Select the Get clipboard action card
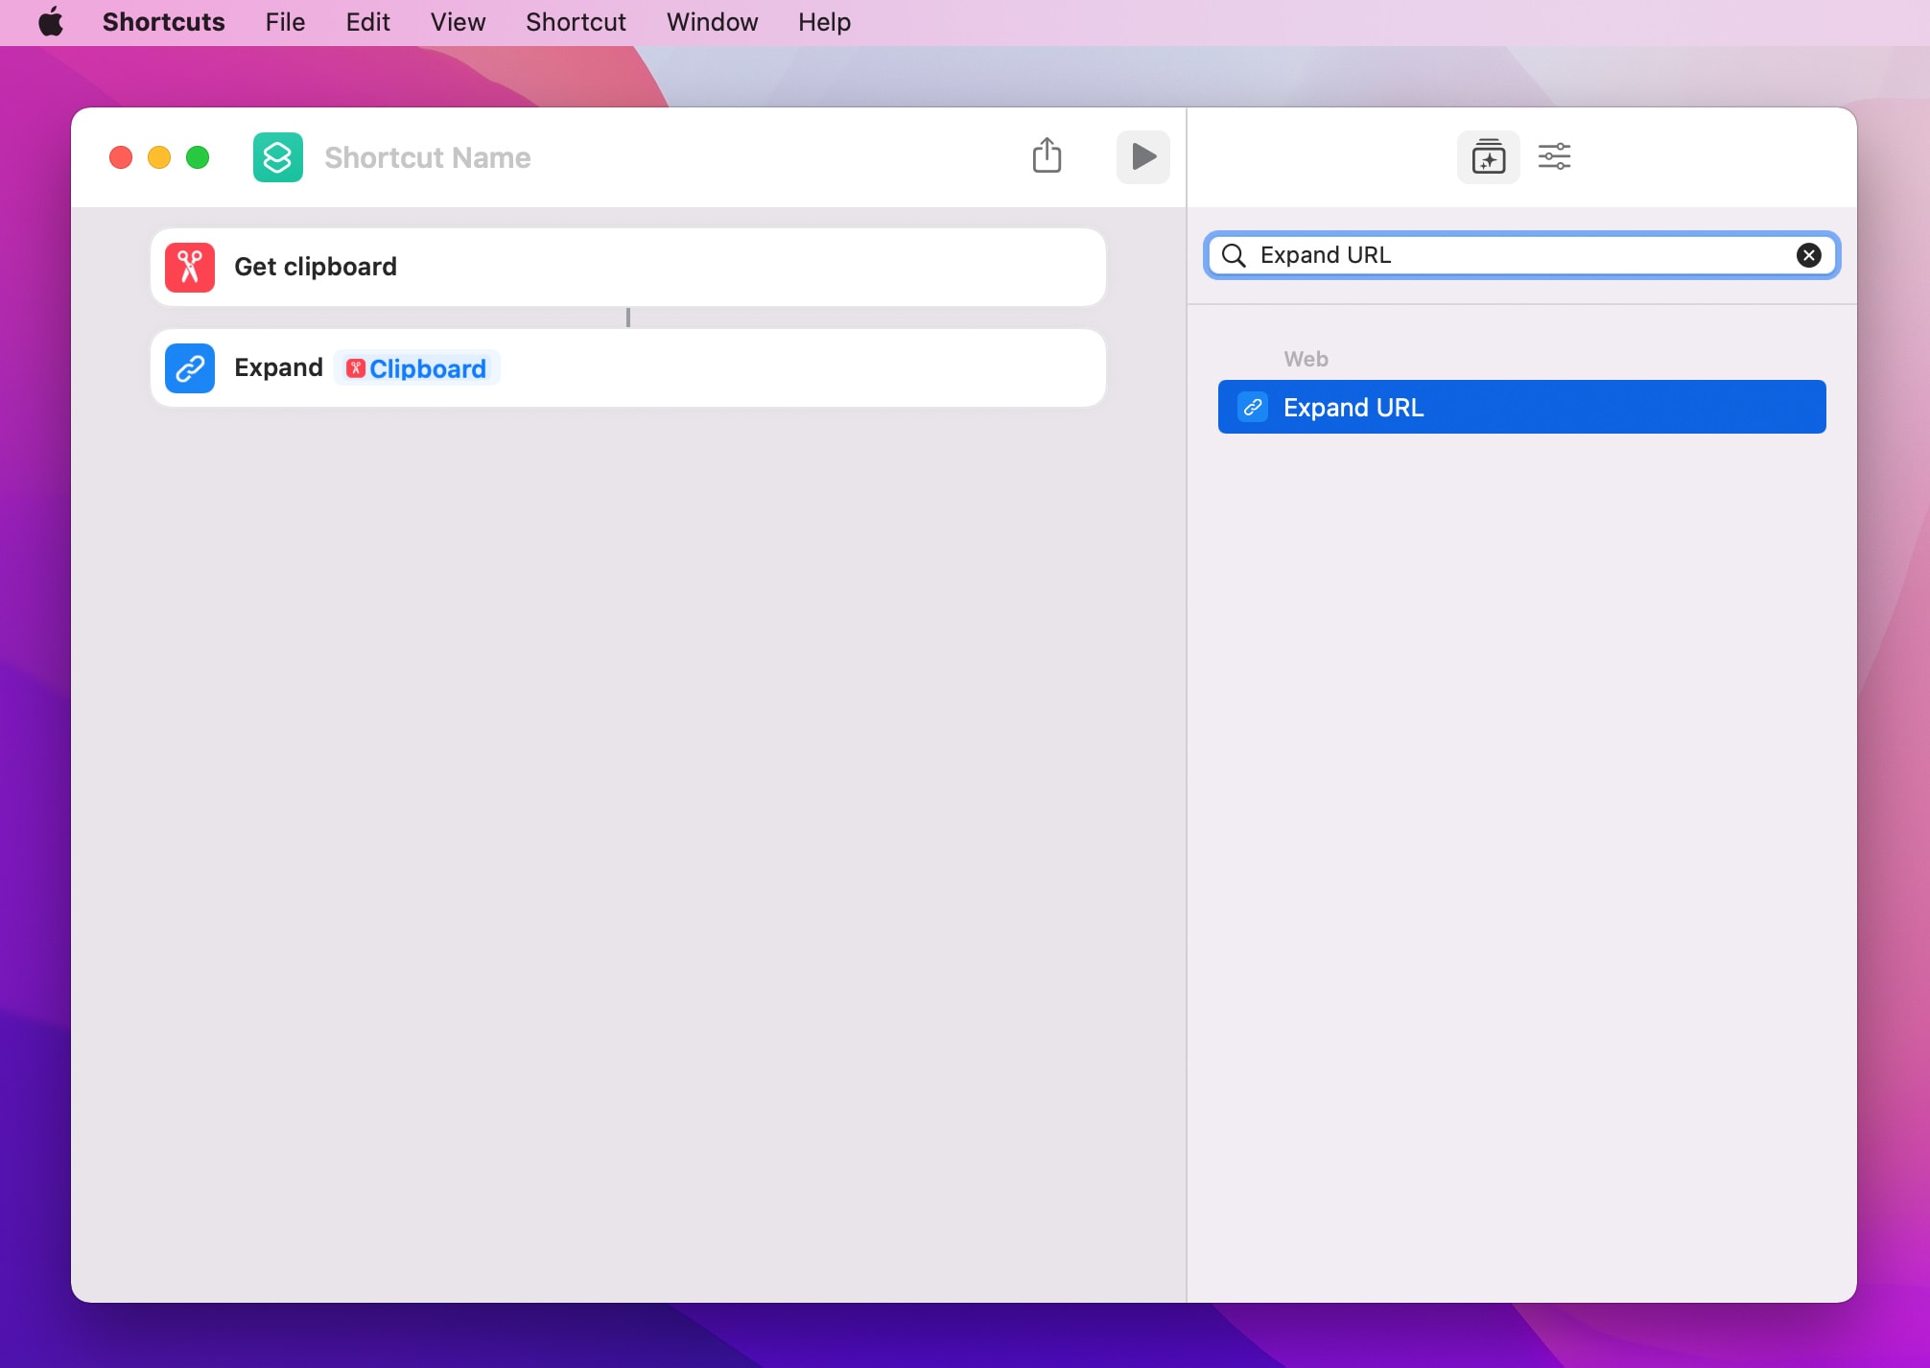Image resolution: width=1930 pixels, height=1368 pixels. (628, 267)
